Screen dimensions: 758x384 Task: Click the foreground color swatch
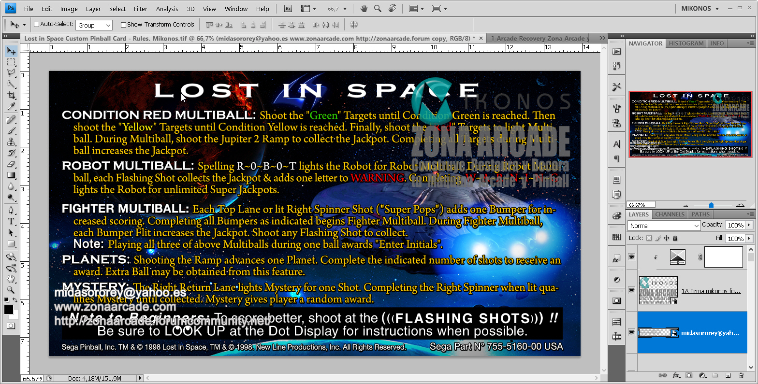click(x=8, y=310)
